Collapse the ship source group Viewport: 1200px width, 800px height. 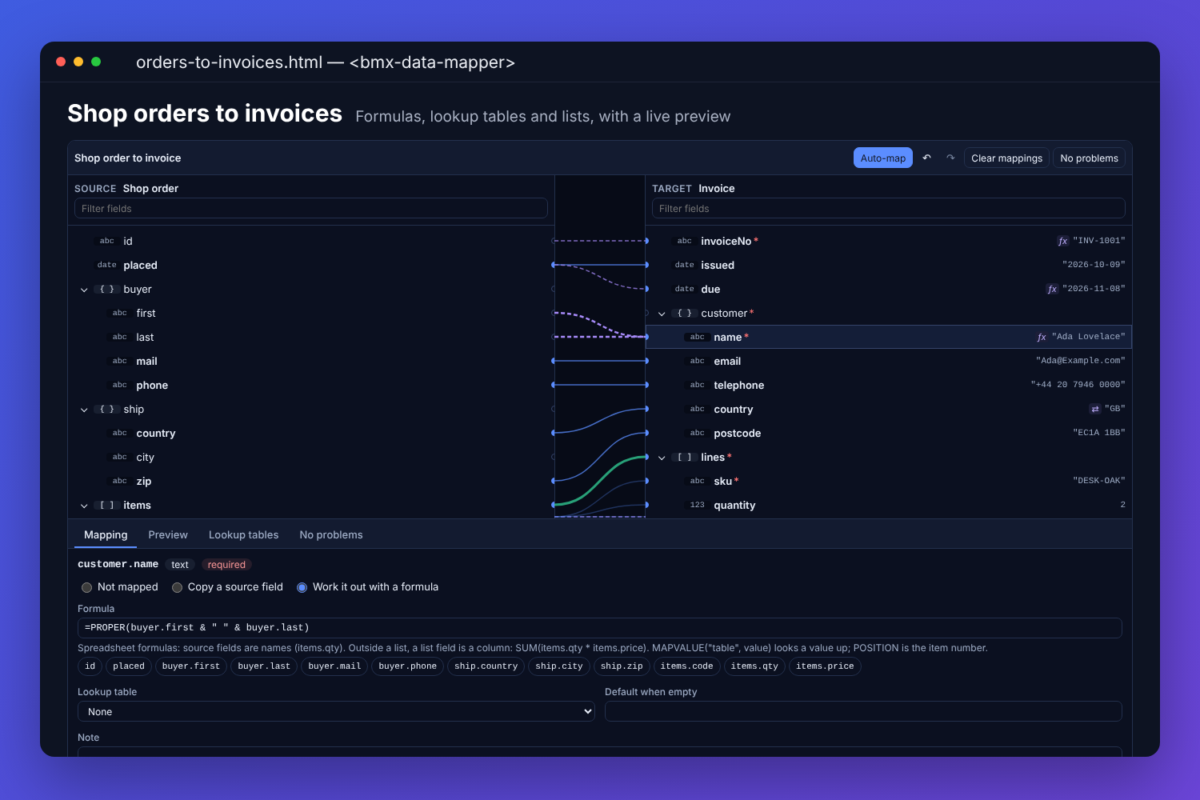(x=84, y=410)
